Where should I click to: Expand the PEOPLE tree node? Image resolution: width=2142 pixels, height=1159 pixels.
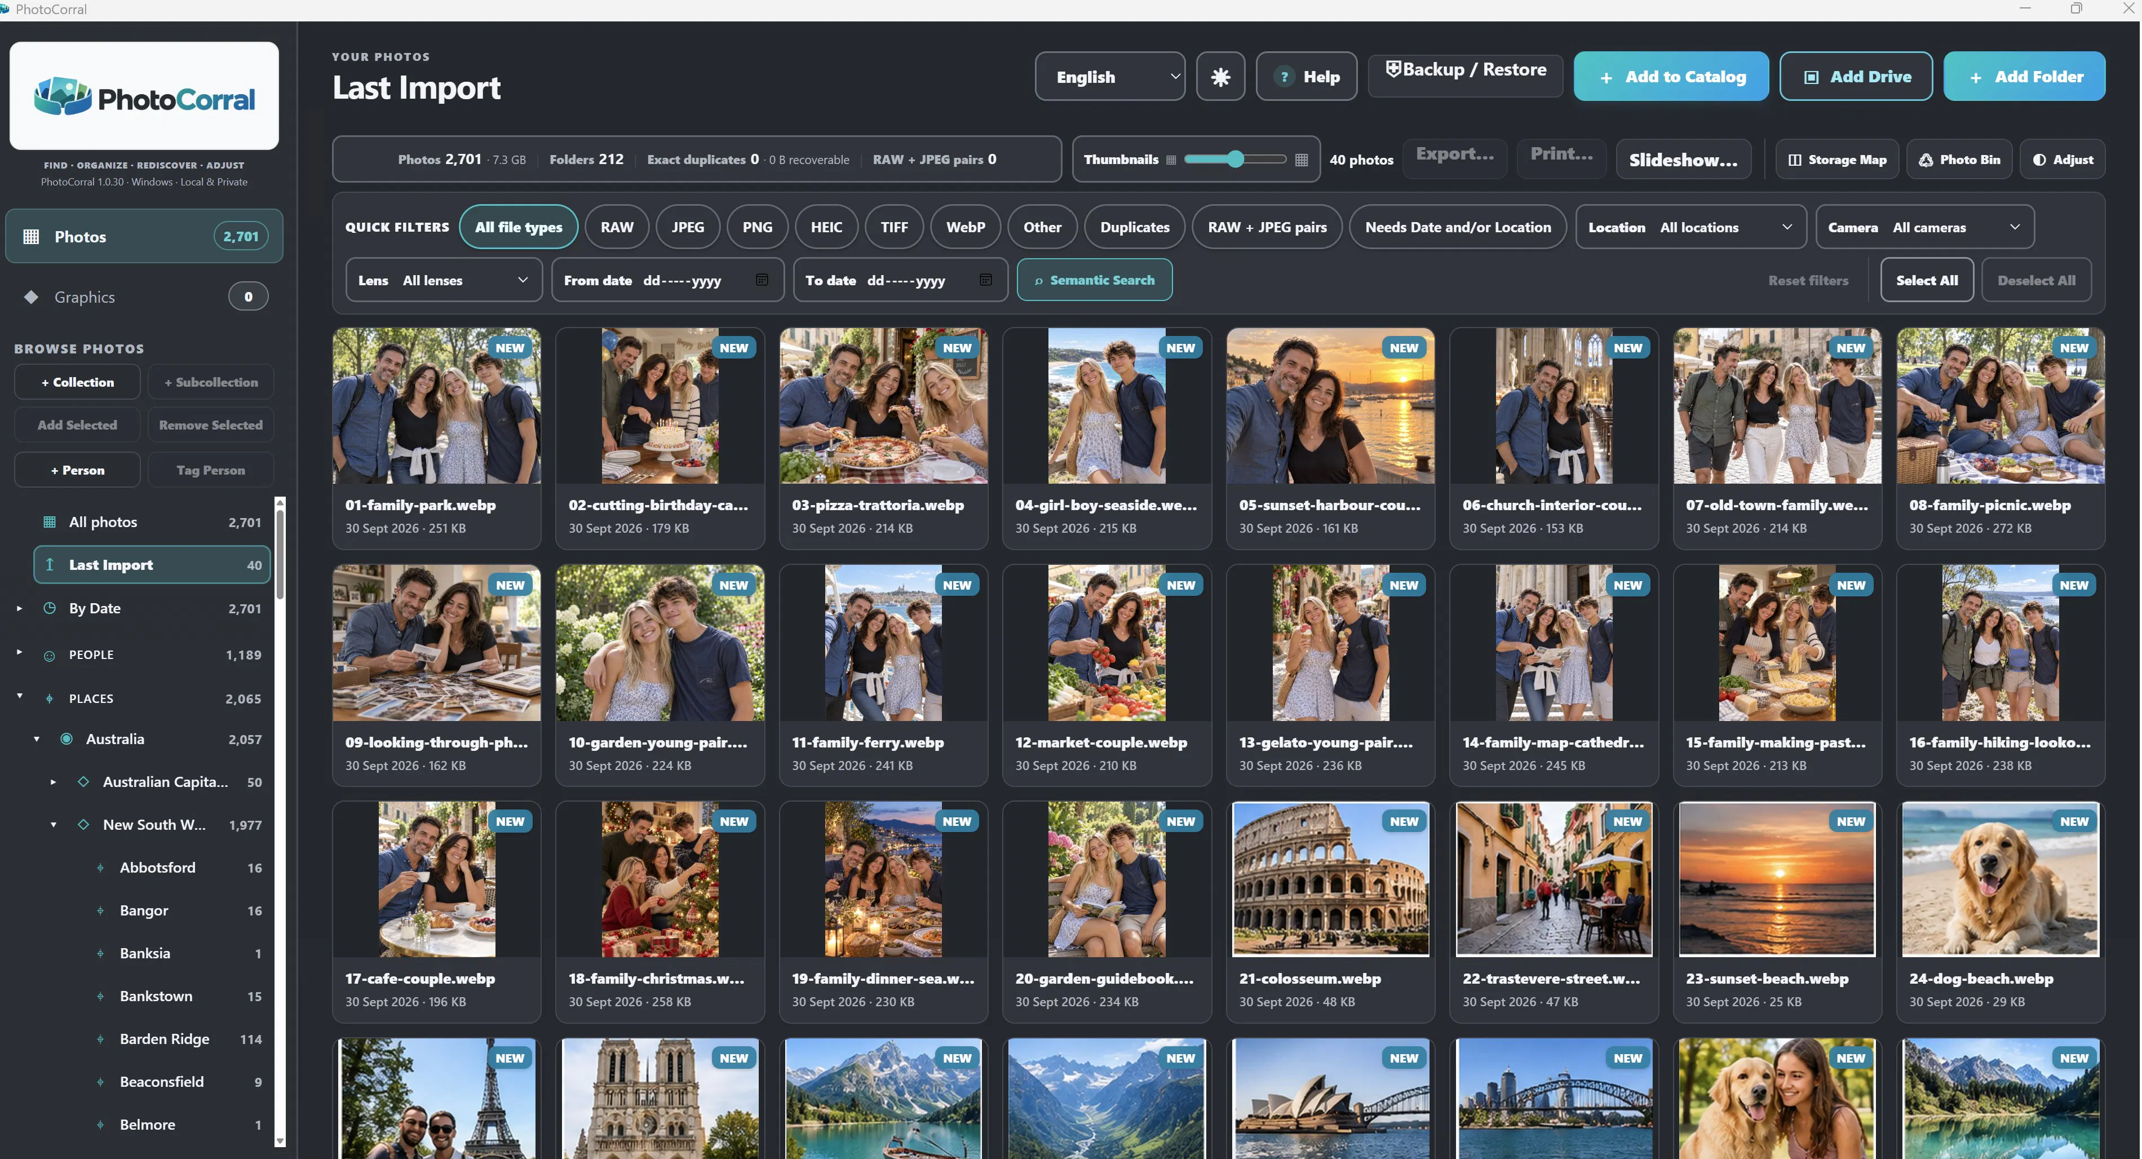(x=19, y=653)
